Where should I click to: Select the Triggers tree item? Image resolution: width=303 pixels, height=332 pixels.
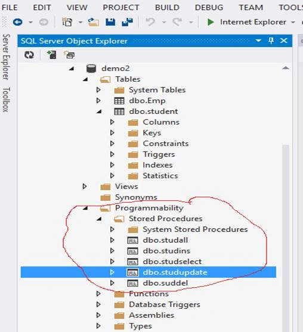[x=159, y=154]
